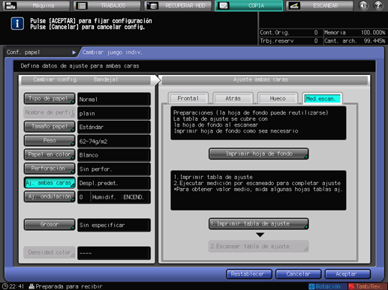Click Cancelar button
This screenshot has width=388, height=290.
(298, 274)
